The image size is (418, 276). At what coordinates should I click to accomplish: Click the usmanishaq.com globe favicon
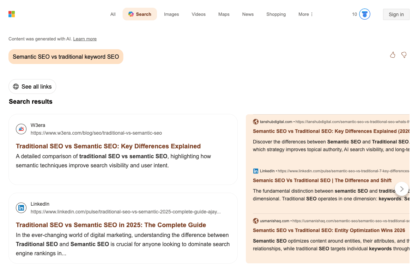pos(256,221)
